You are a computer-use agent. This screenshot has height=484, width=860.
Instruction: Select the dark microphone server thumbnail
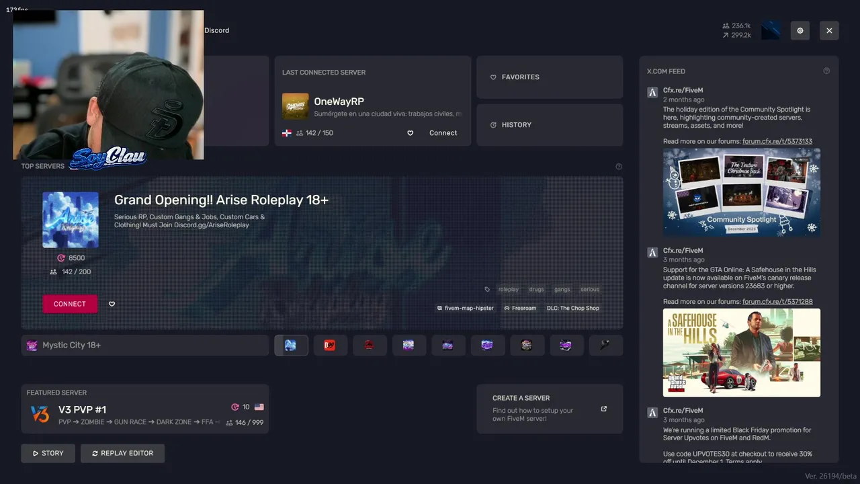(606, 346)
